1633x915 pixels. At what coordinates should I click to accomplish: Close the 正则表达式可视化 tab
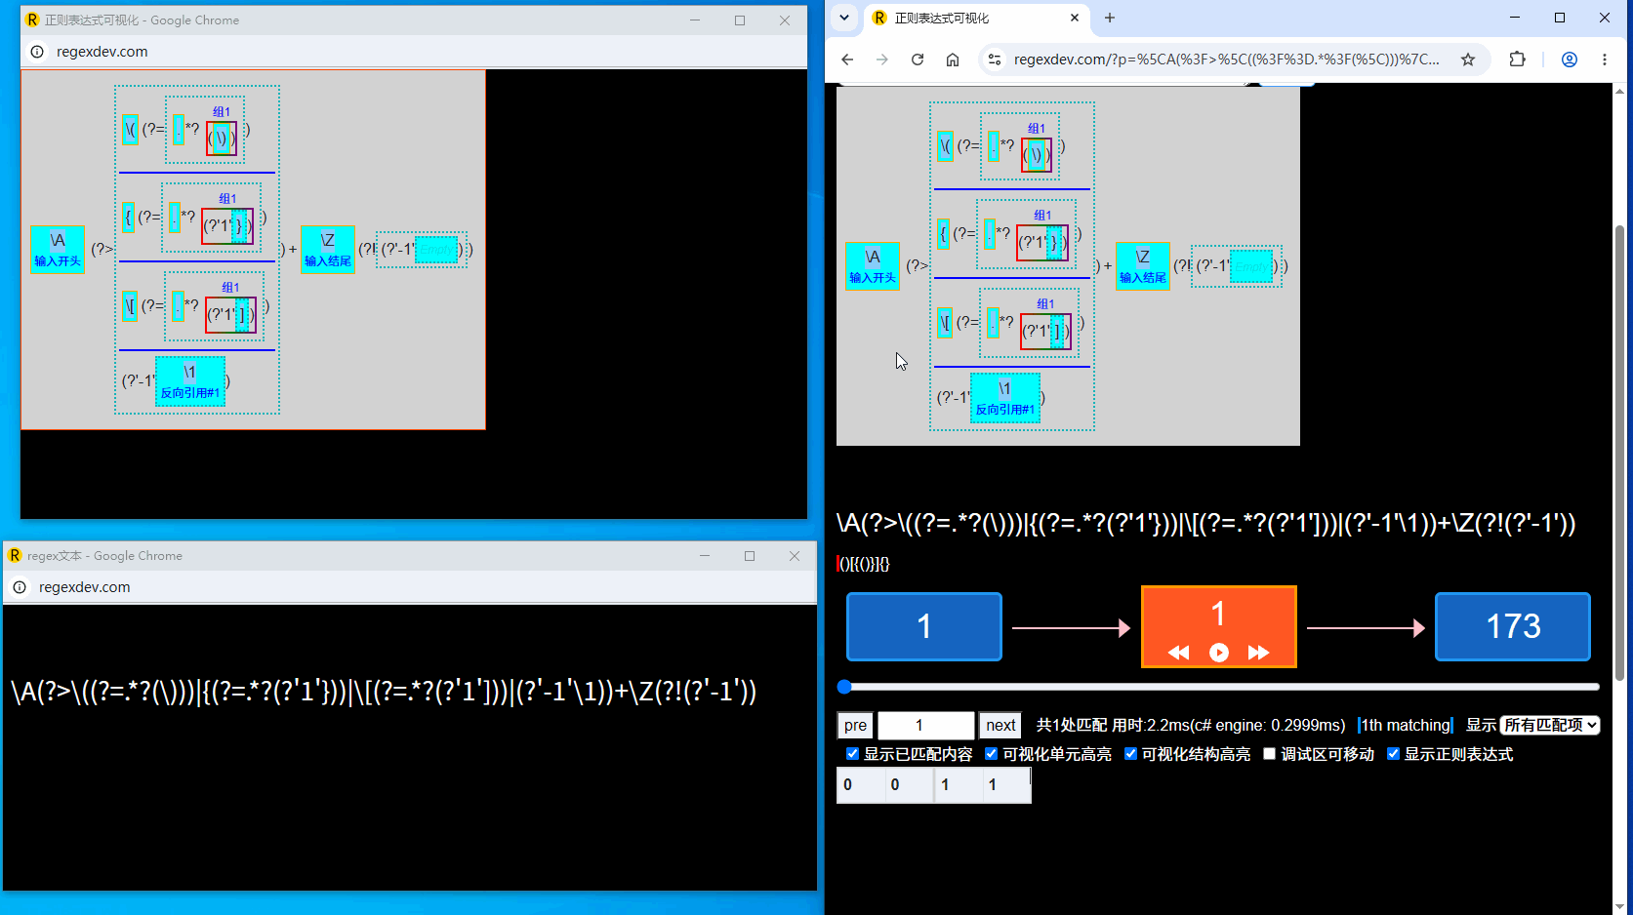coord(1075,18)
